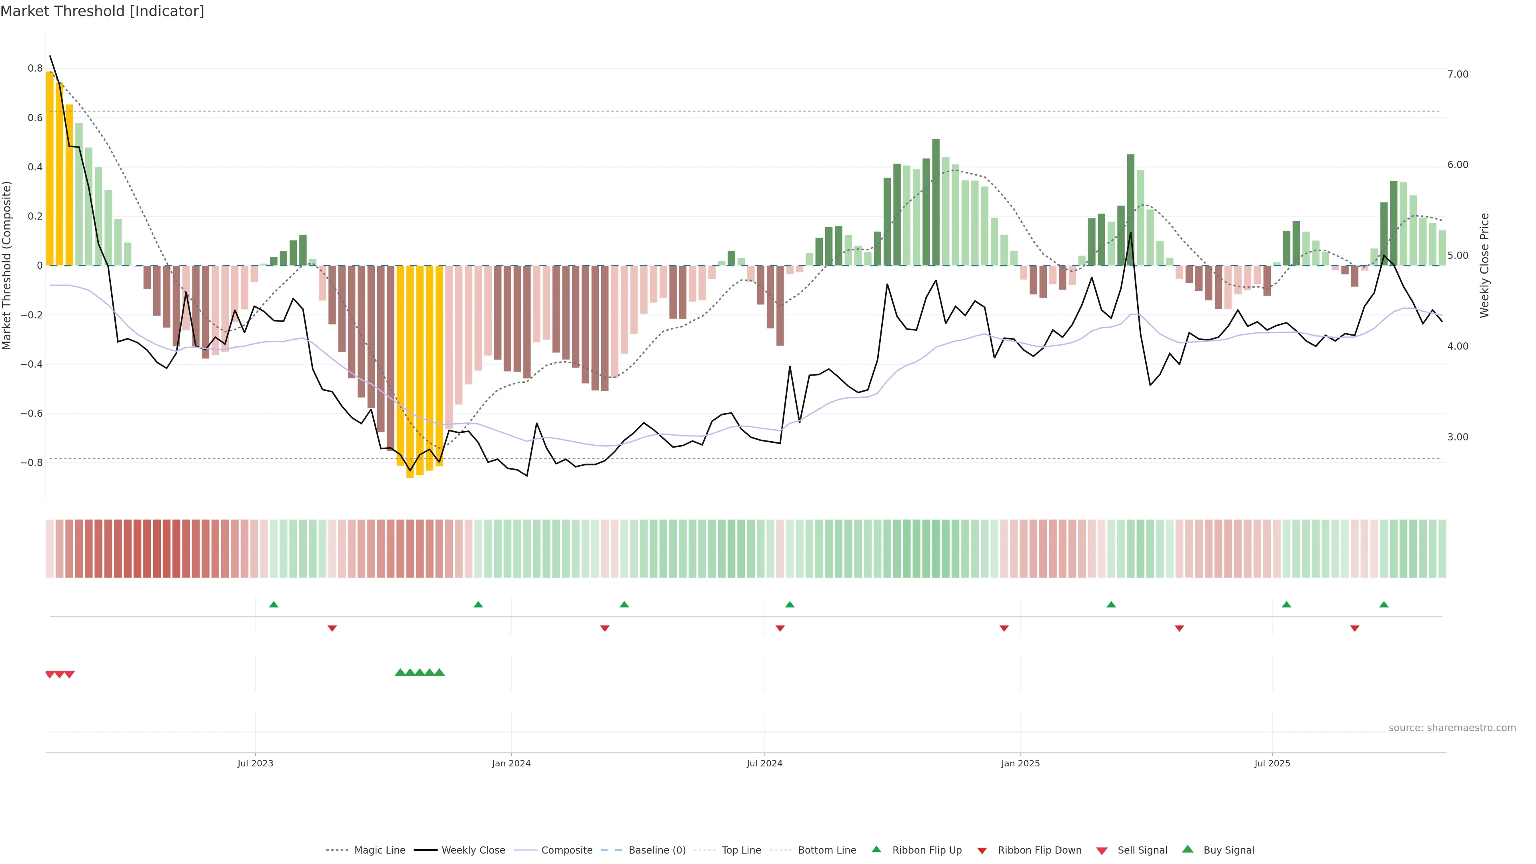Click the Market Threshold [Indicator] title
Viewport: 1536px width, 864px height.
click(x=102, y=11)
